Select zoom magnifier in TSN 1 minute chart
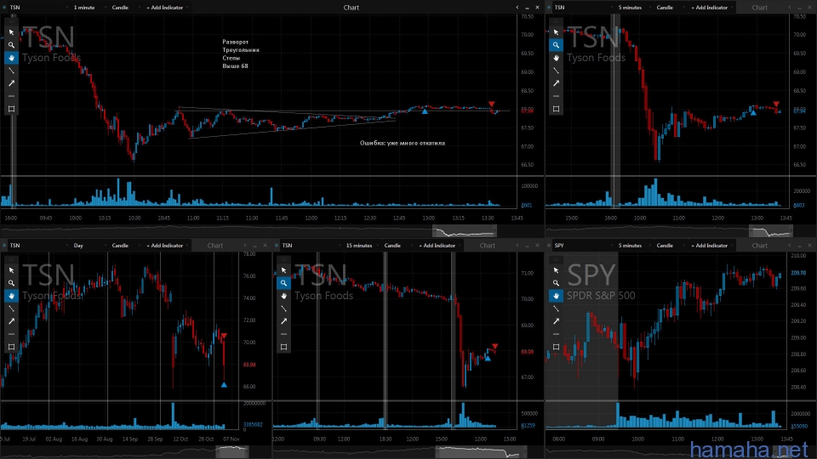817x459 pixels. click(11, 45)
